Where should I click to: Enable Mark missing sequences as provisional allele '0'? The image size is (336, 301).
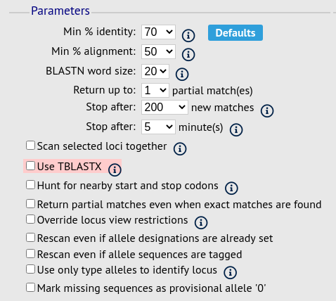[x=30, y=288]
